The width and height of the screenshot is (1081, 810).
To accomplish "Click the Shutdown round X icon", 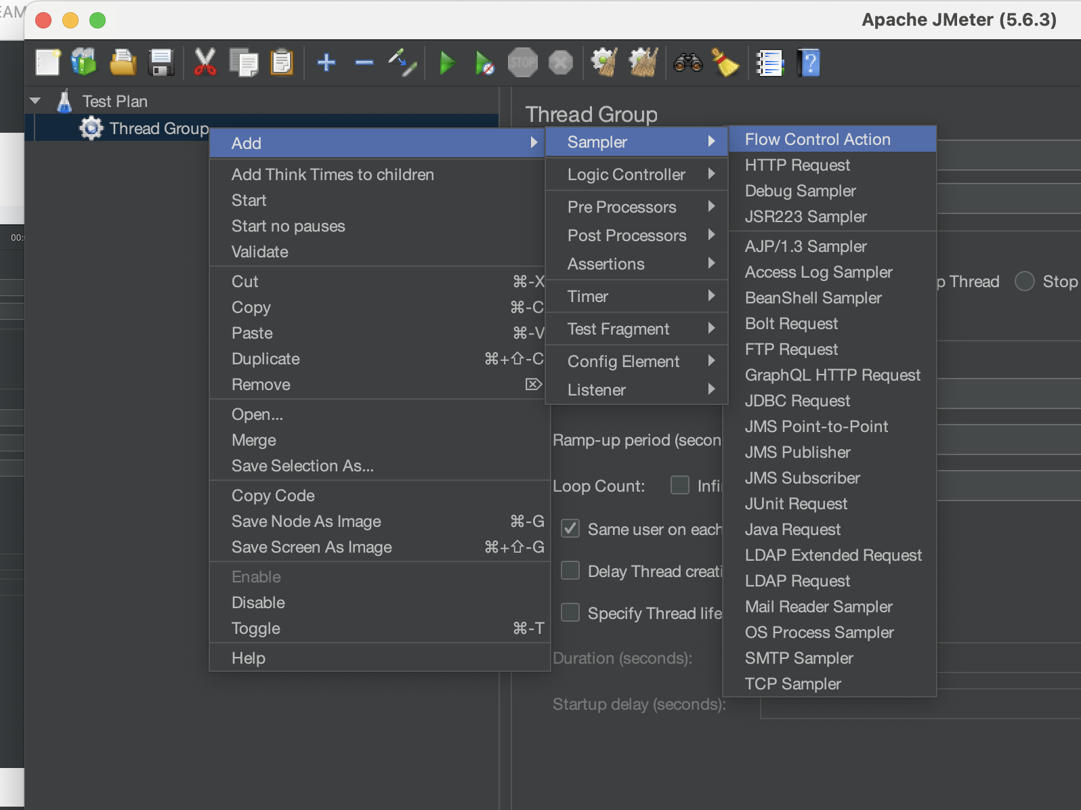I will (560, 63).
